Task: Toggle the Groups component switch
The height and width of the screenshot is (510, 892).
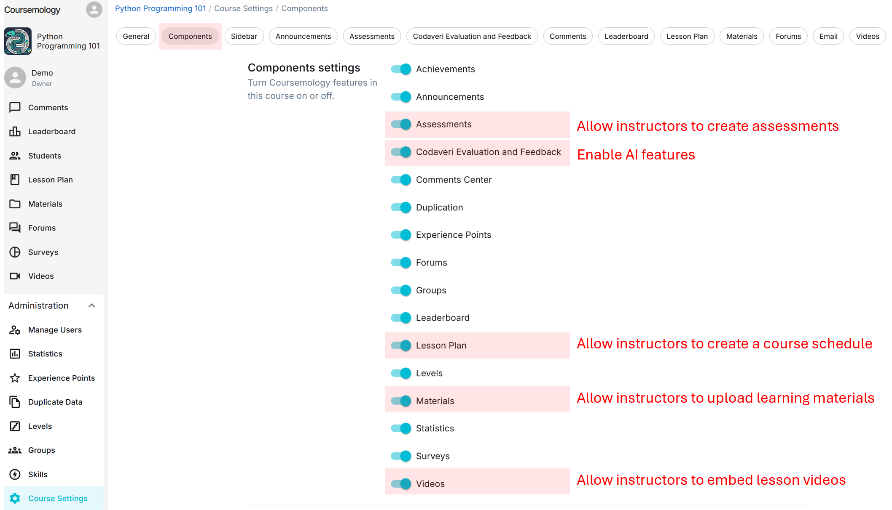Action: pos(400,290)
